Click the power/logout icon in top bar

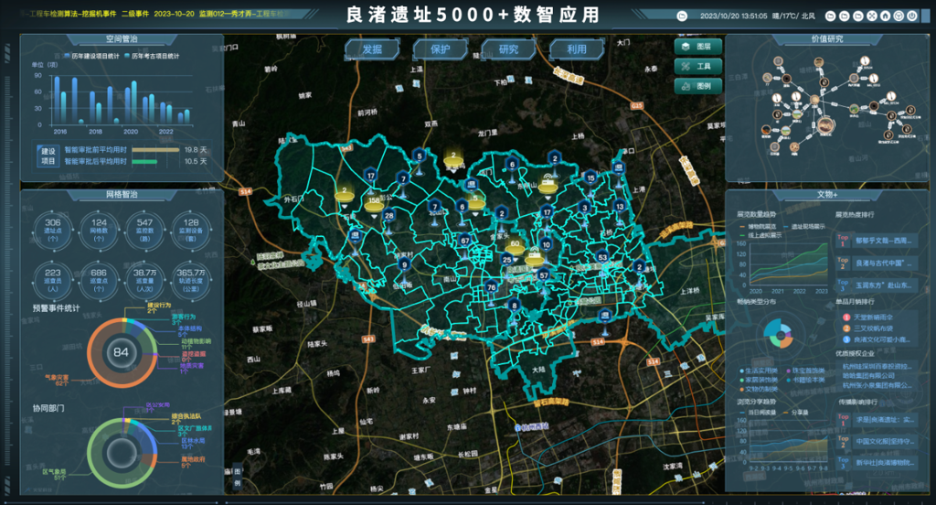click(912, 16)
